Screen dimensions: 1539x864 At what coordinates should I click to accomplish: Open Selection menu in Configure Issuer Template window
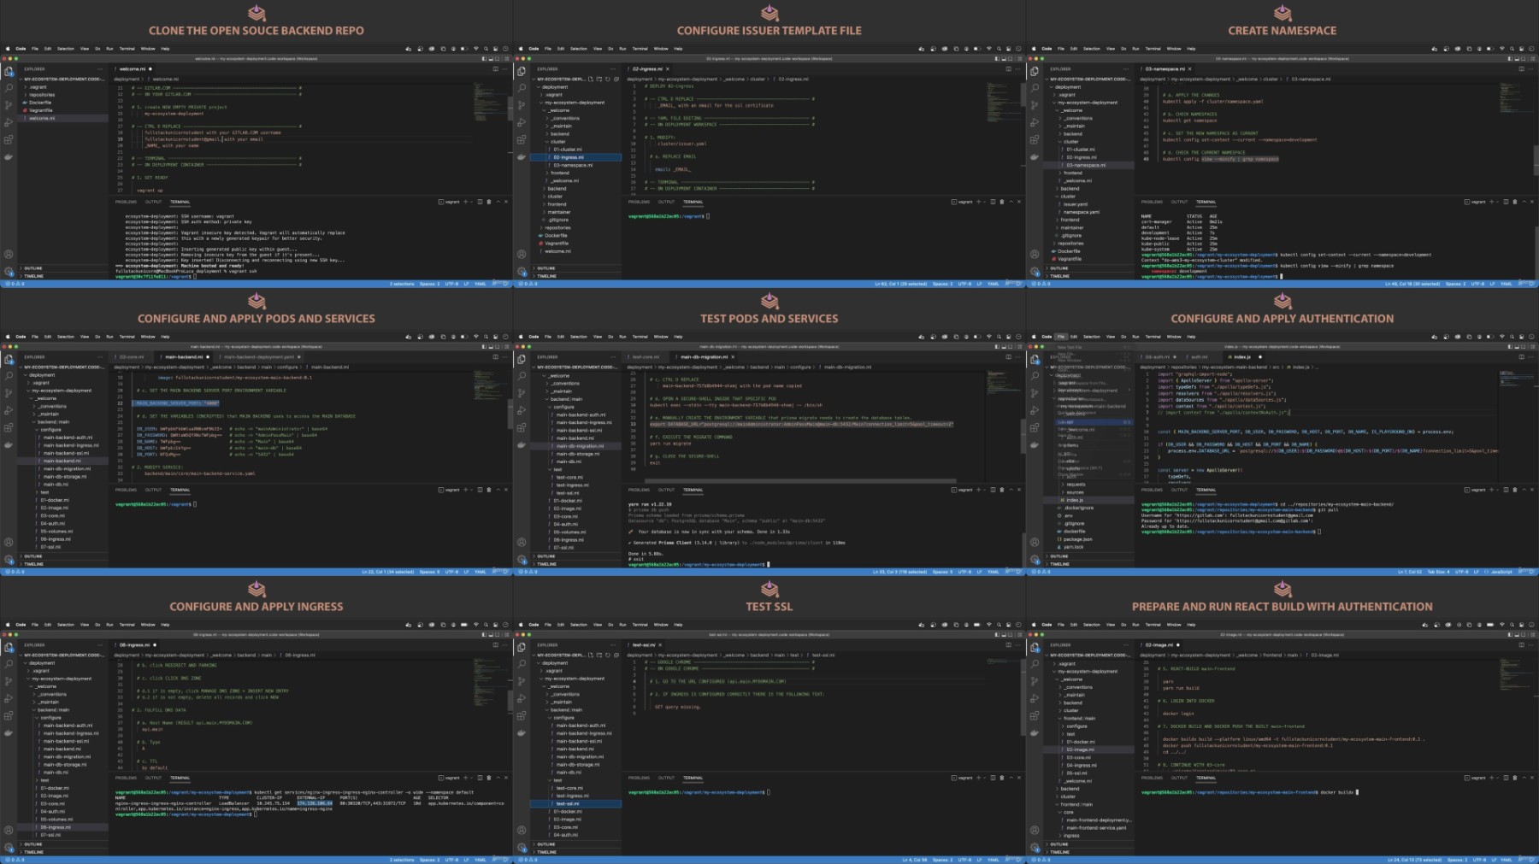579,49
